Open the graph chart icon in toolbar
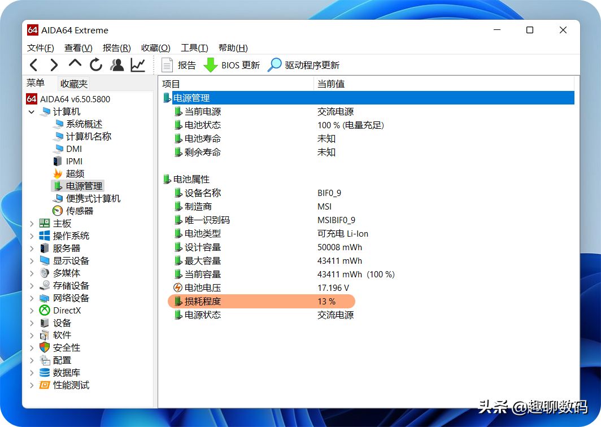The width and height of the screenshot is (601, 427). [138, 65]
